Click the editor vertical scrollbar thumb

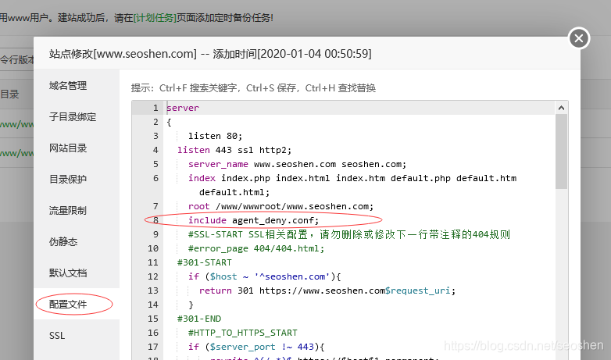click(561, 151)
